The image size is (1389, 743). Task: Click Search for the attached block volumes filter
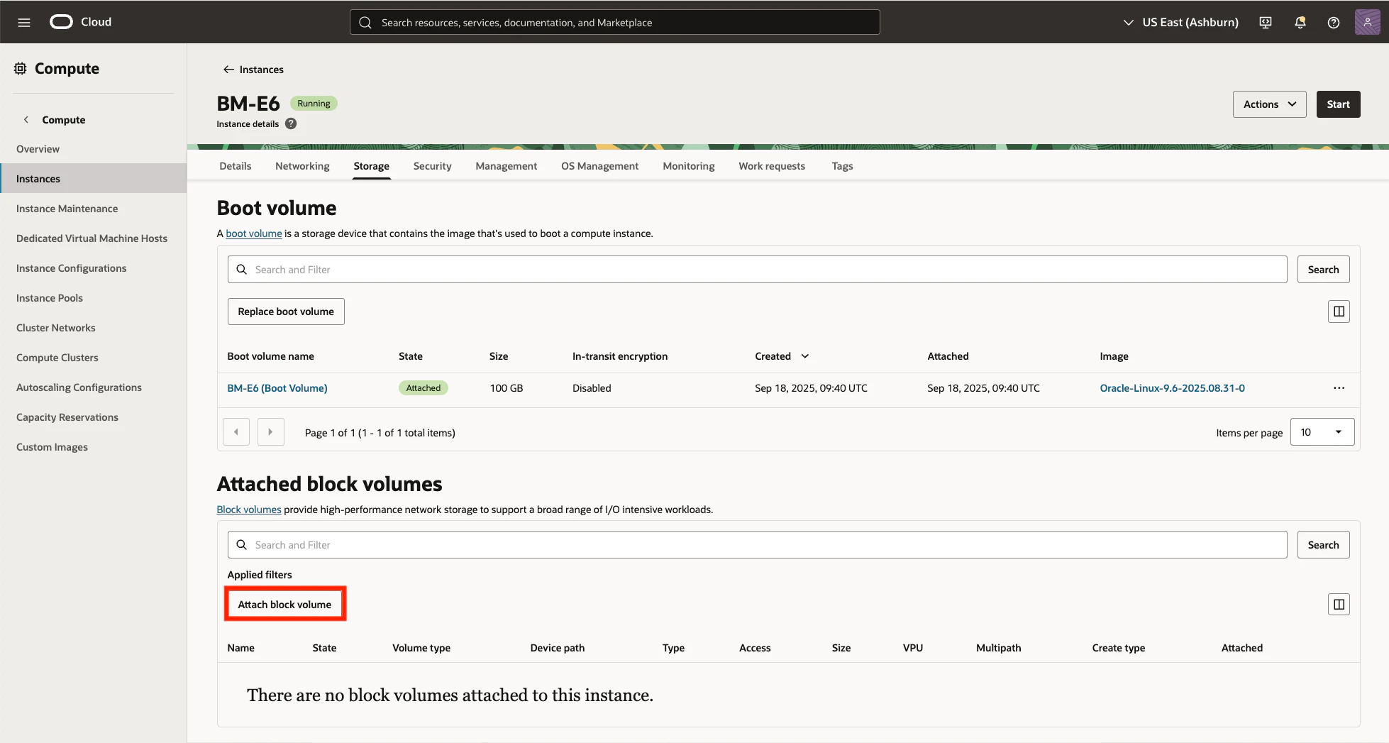point(1324,545)
